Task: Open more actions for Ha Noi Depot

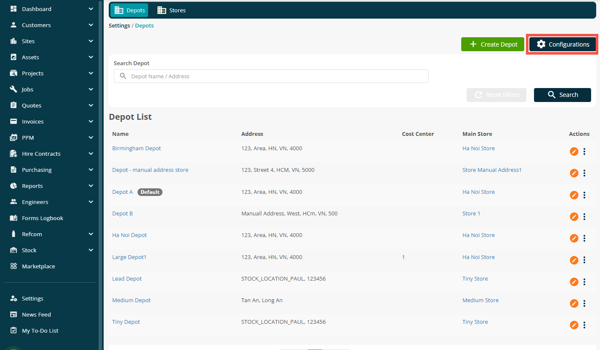Action: point(584,238)
